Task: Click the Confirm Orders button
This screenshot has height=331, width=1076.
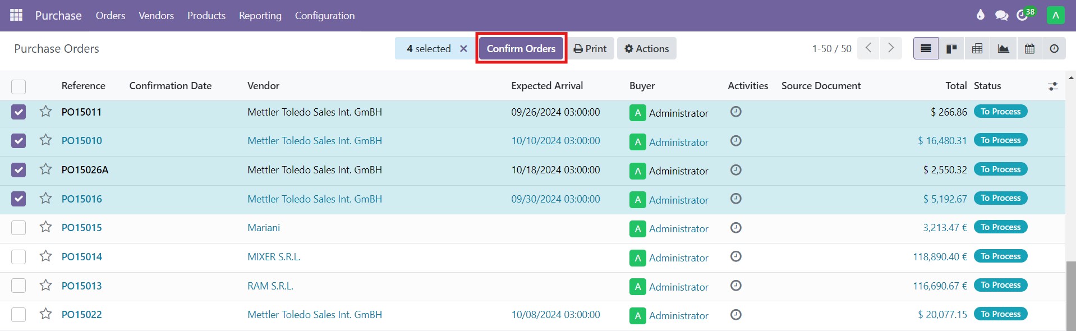Action: click(521, 49)
